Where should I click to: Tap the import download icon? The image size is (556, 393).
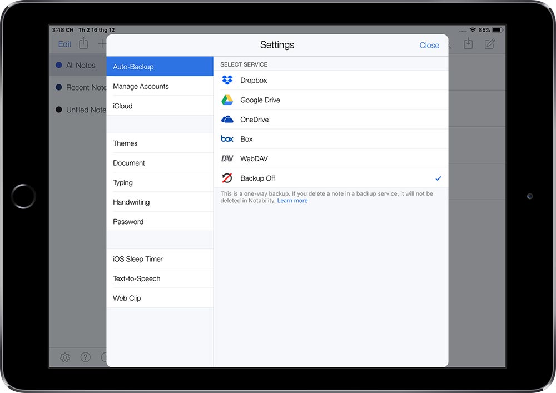(x=468, y=43)
